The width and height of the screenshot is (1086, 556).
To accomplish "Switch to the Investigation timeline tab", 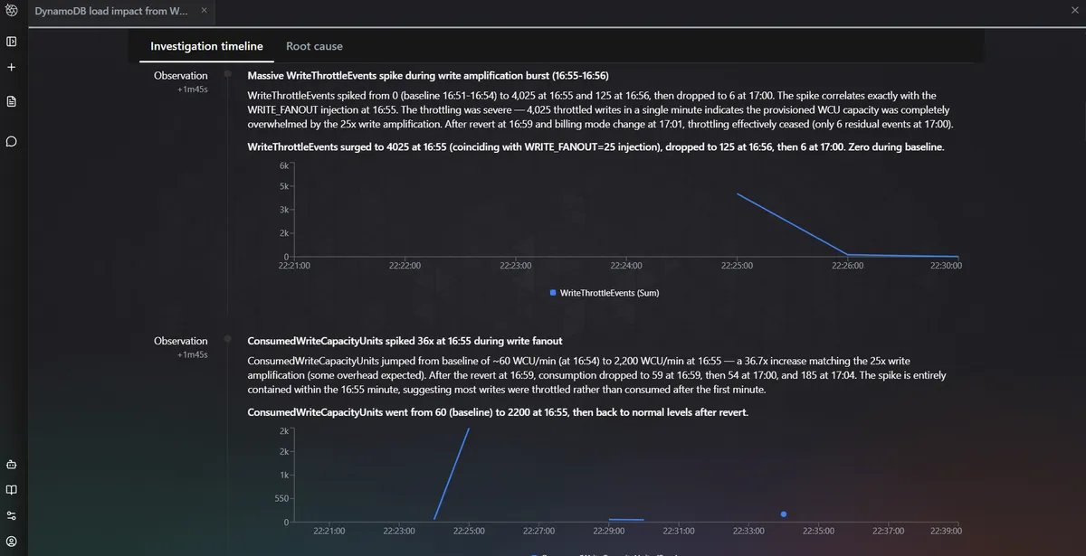I will [206, 46].
